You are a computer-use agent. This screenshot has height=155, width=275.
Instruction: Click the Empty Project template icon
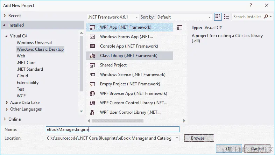coord(92,84)
